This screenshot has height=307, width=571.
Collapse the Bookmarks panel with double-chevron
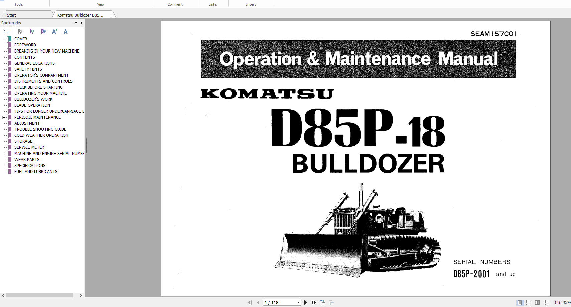[76, 23]
